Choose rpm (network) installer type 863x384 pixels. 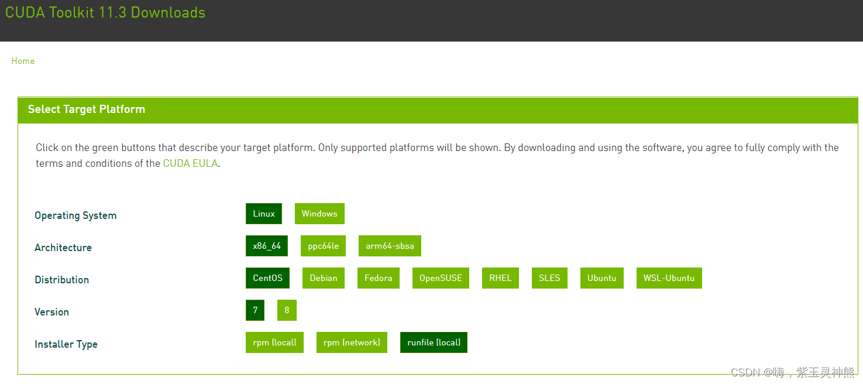(x=352, y=342)
